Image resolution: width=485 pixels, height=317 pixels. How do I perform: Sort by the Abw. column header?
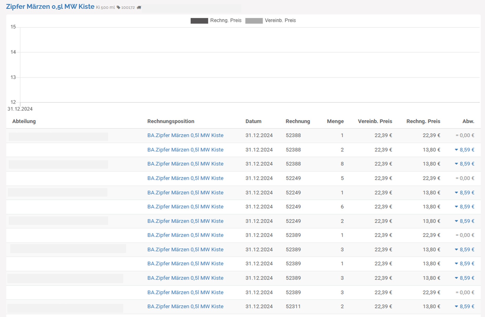tap(468, 121)
